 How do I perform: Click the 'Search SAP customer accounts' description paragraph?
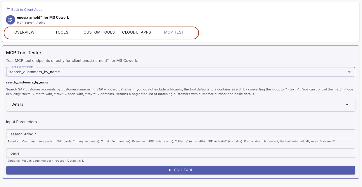point(179,92)
